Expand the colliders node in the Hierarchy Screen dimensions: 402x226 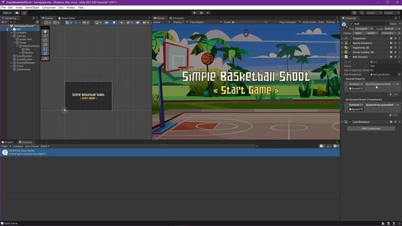coord(11,33)
